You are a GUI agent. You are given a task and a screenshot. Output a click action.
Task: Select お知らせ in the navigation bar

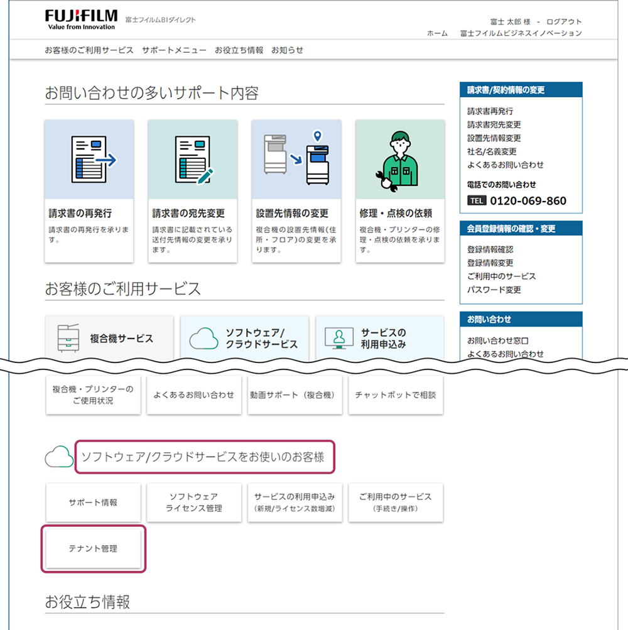click(x=287, y=50)
